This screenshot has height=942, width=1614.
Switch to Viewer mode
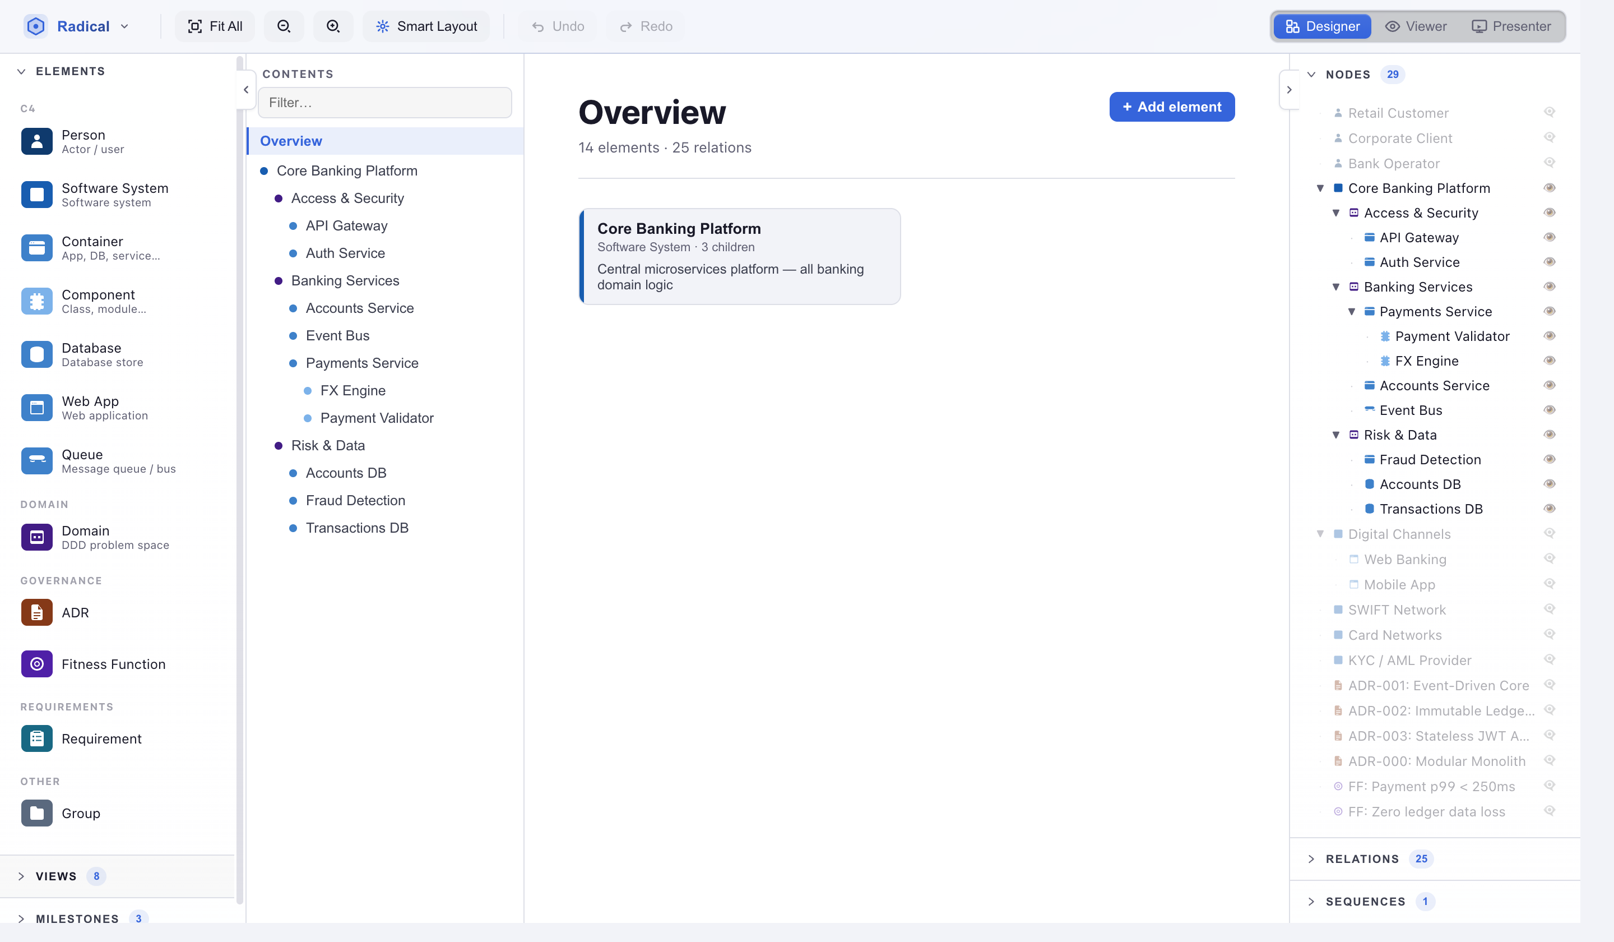(1416, 26)
